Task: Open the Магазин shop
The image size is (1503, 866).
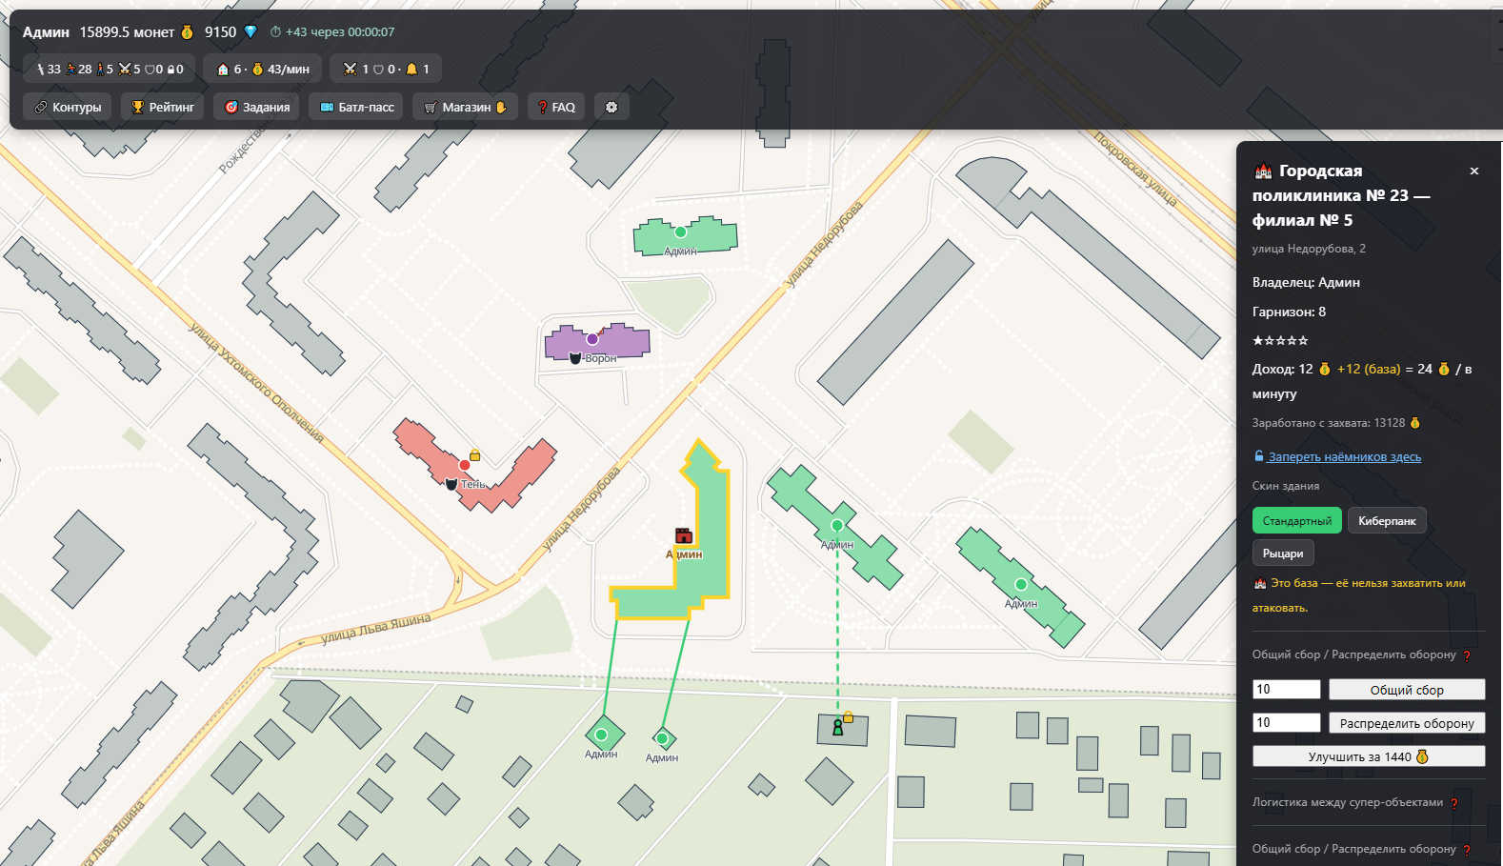Action: point(465,107)
